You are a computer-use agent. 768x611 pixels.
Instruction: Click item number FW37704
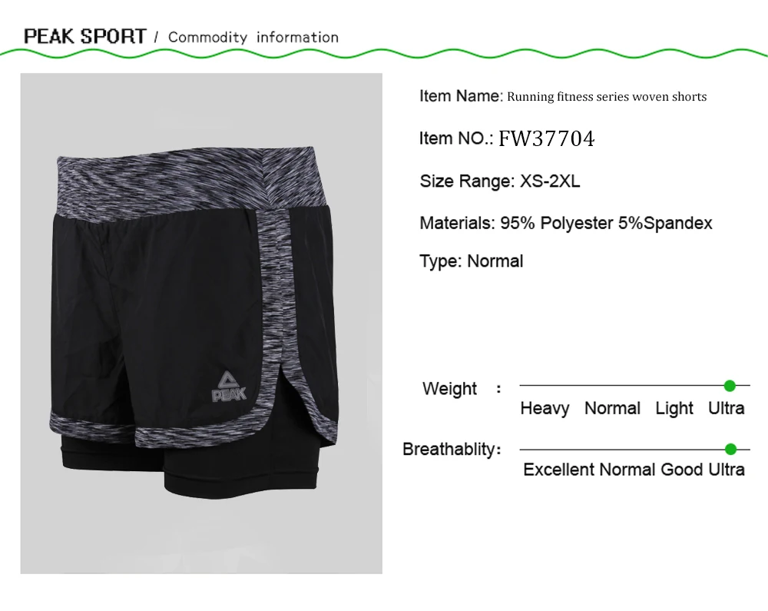tap(546, 138)
